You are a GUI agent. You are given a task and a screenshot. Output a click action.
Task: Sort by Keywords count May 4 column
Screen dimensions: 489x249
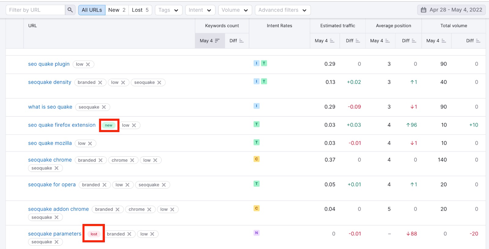210,41
